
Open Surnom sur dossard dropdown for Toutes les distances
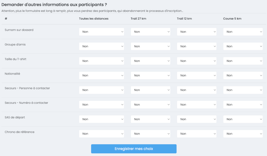click(101, 32)
